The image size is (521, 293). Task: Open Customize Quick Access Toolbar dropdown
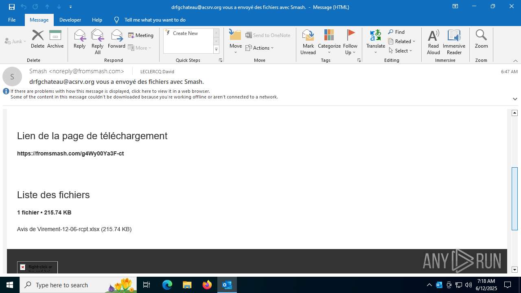click(70, 7)
